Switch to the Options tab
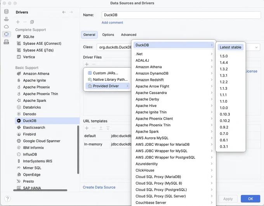The height and width of the screenshot is (206, 264). point(108,35)
